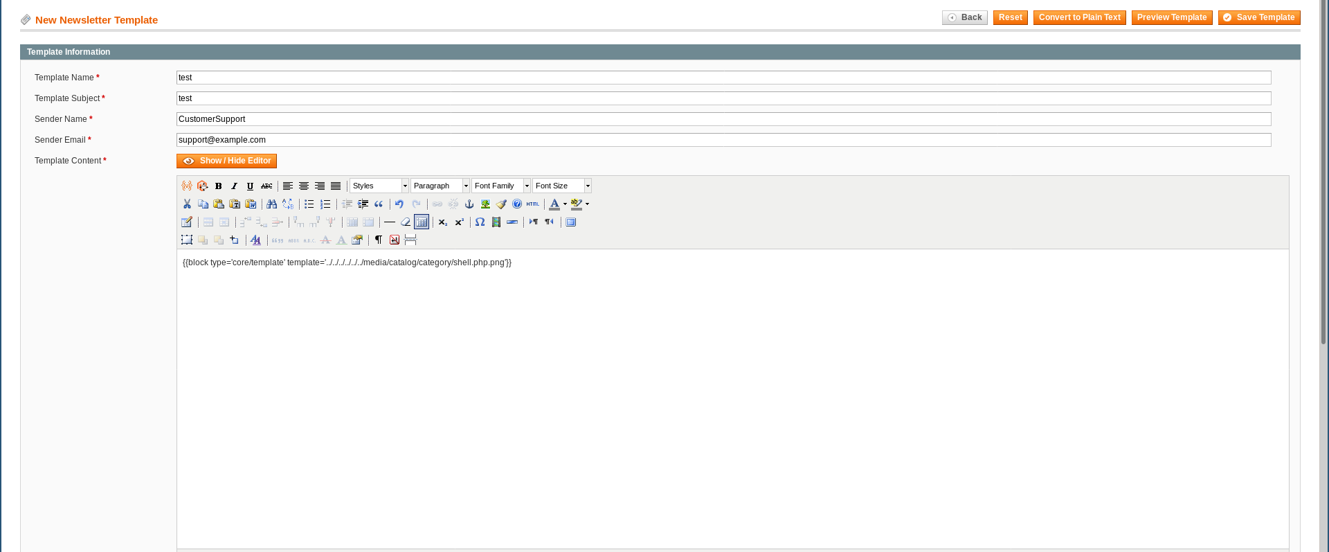This screenshot has height=552, width=1329.
Task: Click the Insert Widget icon
Action: click(x=202, y=186)
